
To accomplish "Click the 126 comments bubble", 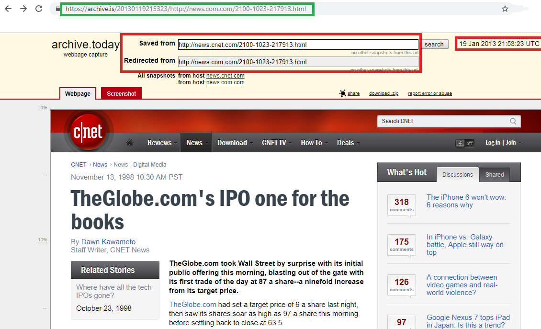I will tap(402, 285).
